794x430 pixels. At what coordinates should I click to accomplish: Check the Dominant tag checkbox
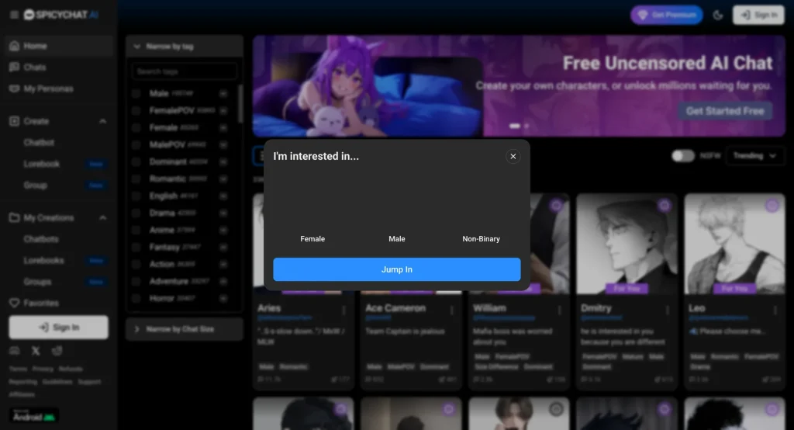pyautogui.click(x=136, y=161)
